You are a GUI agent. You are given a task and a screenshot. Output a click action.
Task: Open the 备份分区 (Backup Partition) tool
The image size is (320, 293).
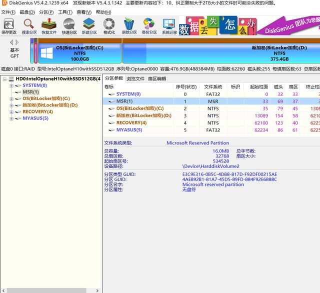point(149,25)
